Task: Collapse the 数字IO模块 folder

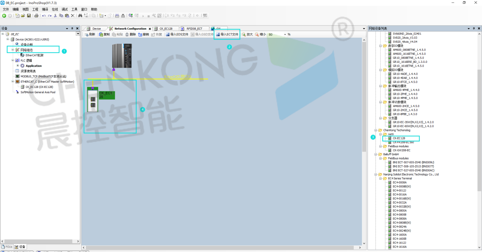Action: click(x=380, y=46)
